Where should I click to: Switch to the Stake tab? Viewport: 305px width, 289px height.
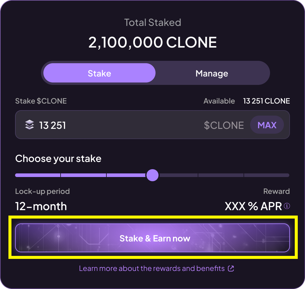[99, 73]
